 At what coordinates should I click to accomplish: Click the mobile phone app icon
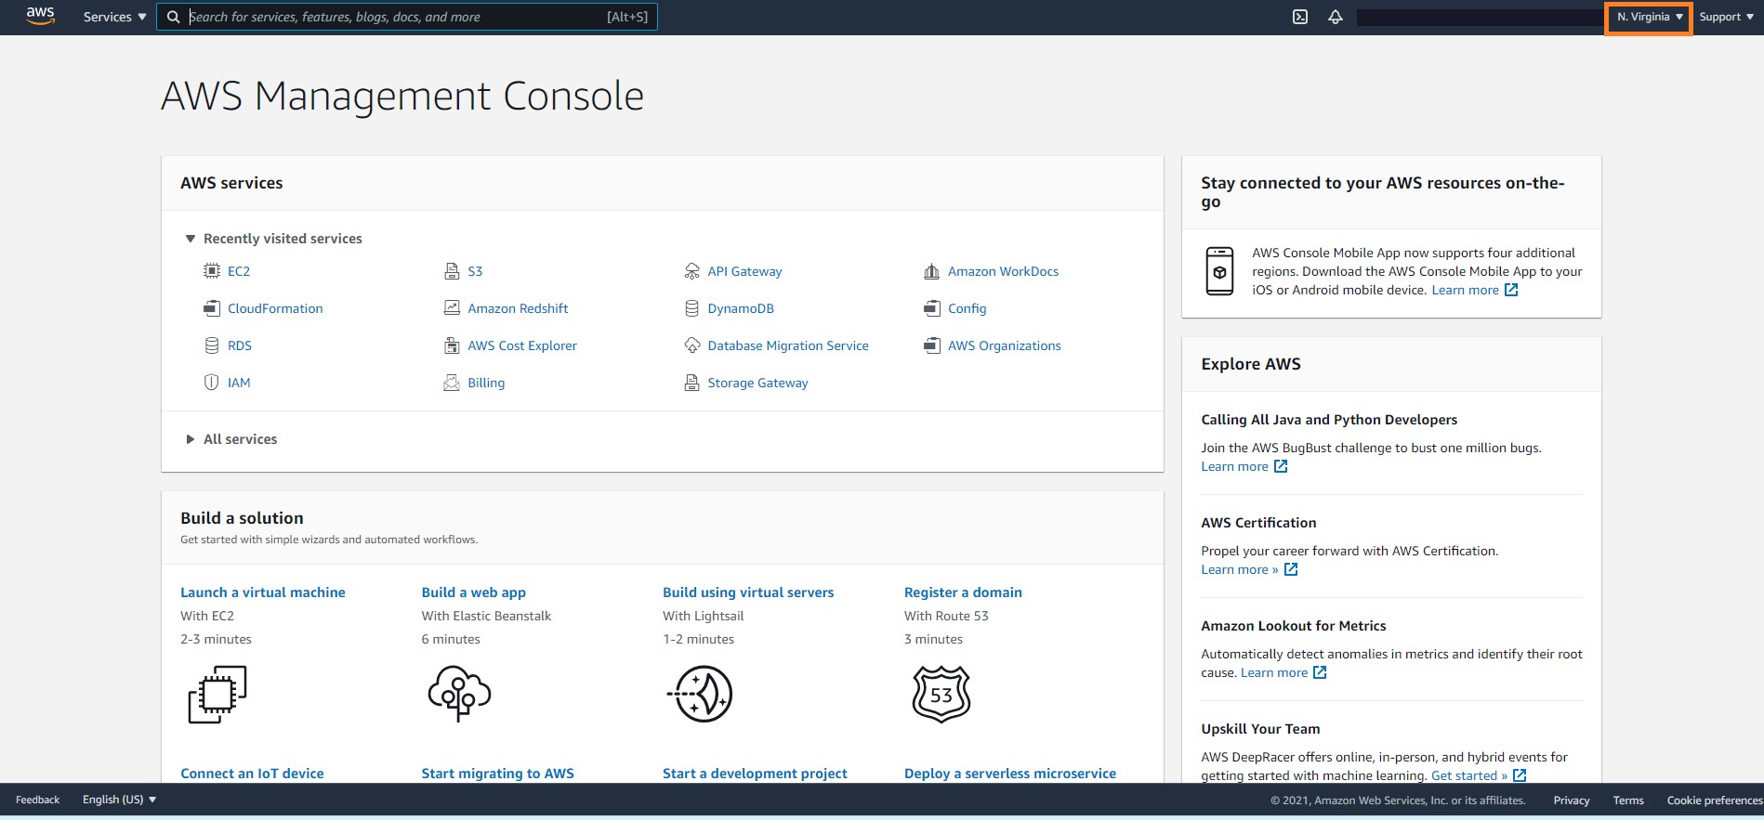point(1219,271)
